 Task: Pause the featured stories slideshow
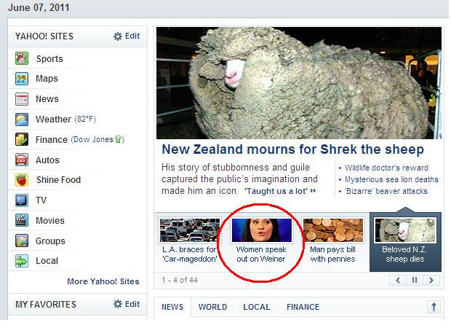(x=415, y=280)
